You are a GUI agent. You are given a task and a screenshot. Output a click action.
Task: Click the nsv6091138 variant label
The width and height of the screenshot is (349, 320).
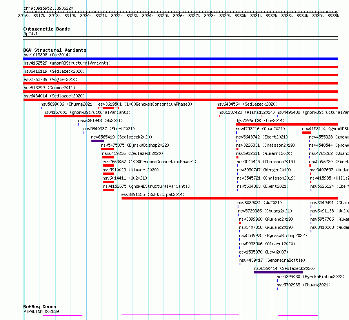(x=330, y=211)
